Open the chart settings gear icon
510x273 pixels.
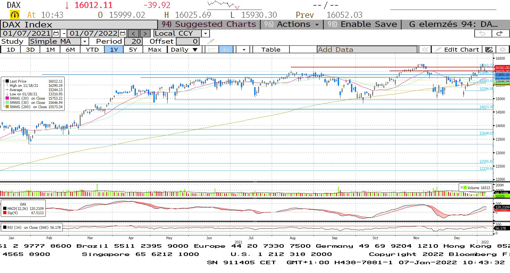(502, 50)
